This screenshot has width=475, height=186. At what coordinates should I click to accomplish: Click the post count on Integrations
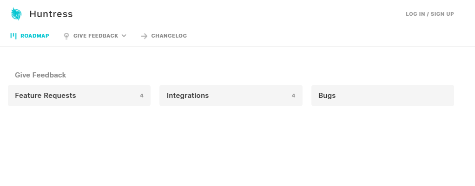pyautogui.click(x=293, y=96)
